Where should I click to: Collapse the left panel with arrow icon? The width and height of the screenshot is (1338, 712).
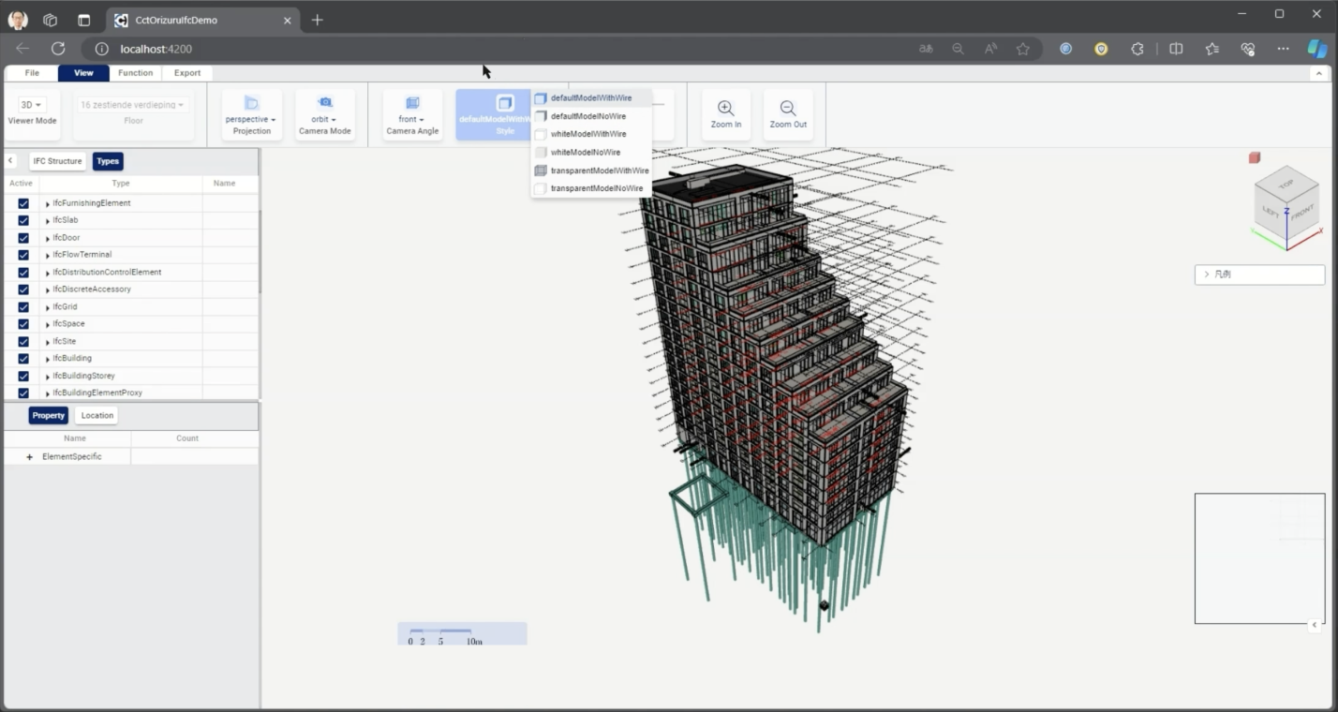[x=11, y=161]
